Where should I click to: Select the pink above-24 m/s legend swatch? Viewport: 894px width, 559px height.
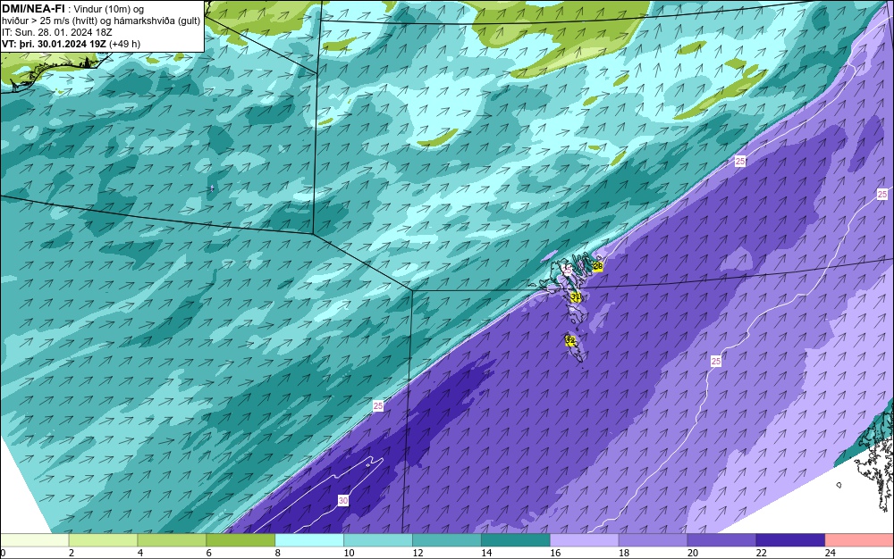(859, 540)
